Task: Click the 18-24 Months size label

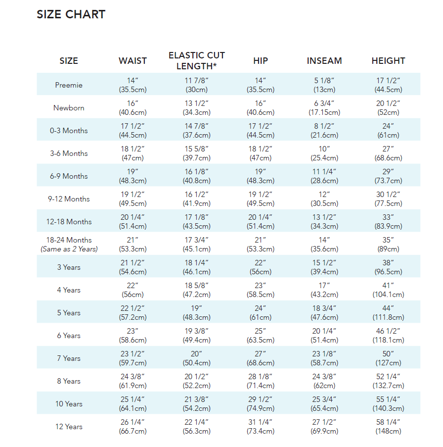Action: [69, 240]
